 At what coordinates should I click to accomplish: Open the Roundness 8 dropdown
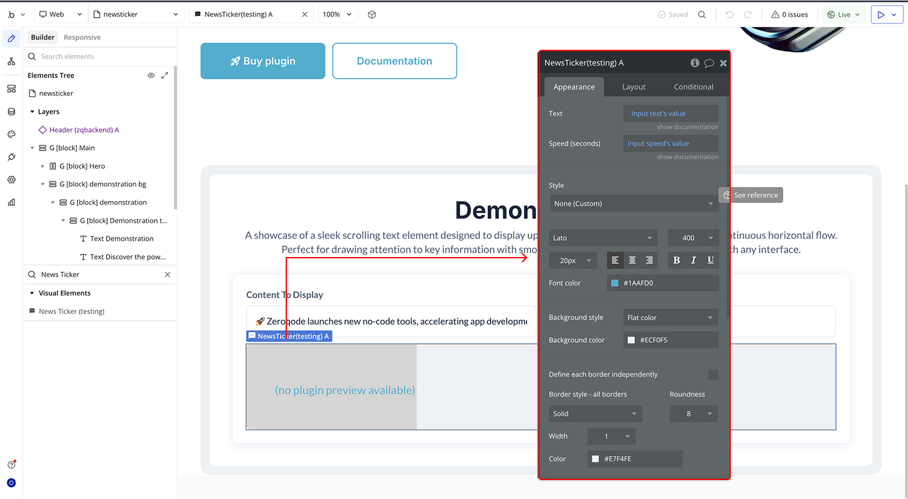coord(694,414)
